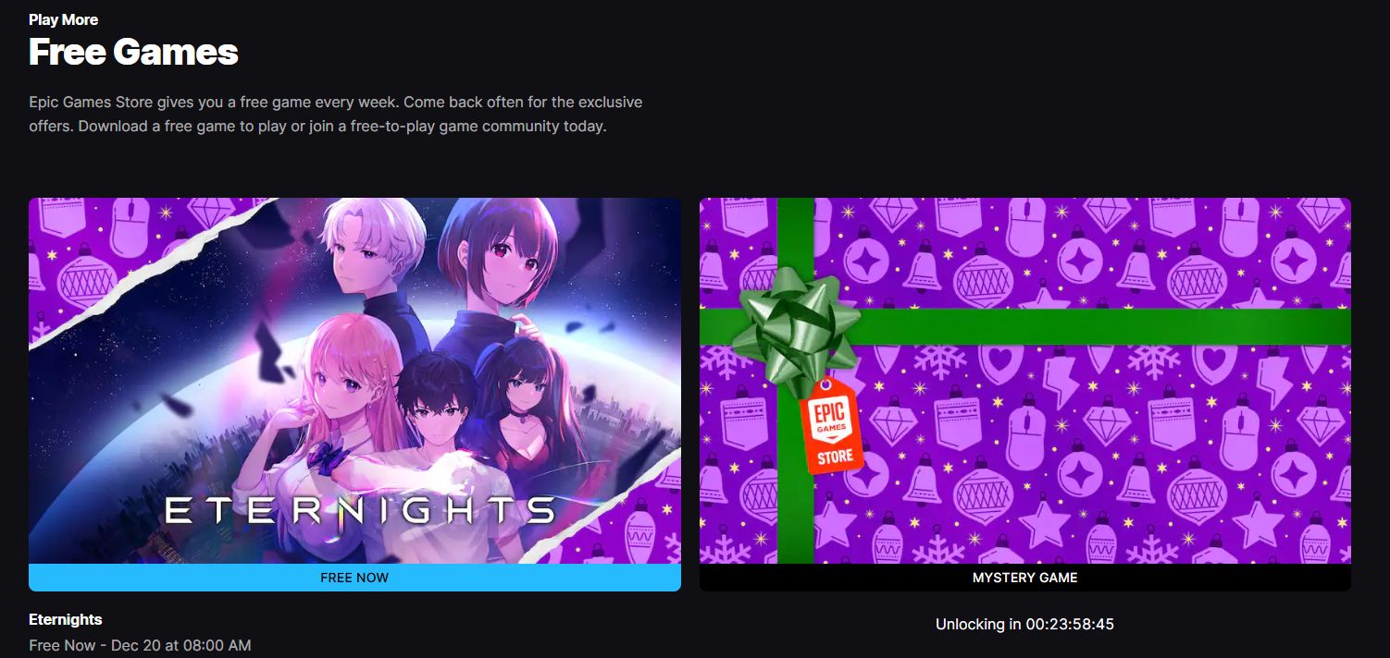
Task: Click the red Epic Games Store gift tag
Action: [830, 424]
